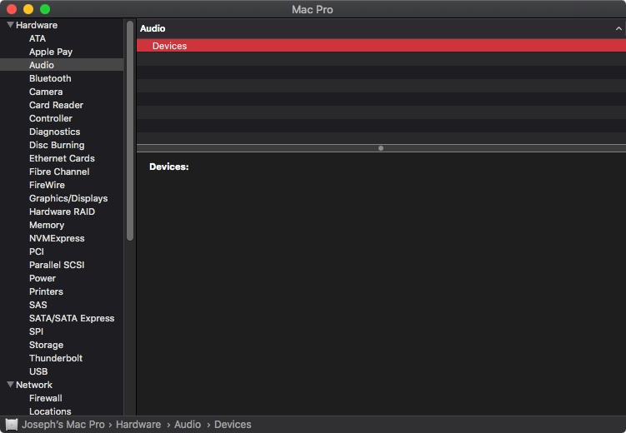Open the Camera hardware section
This screenshot has width=626, height=433.
[x=46, y=92]
